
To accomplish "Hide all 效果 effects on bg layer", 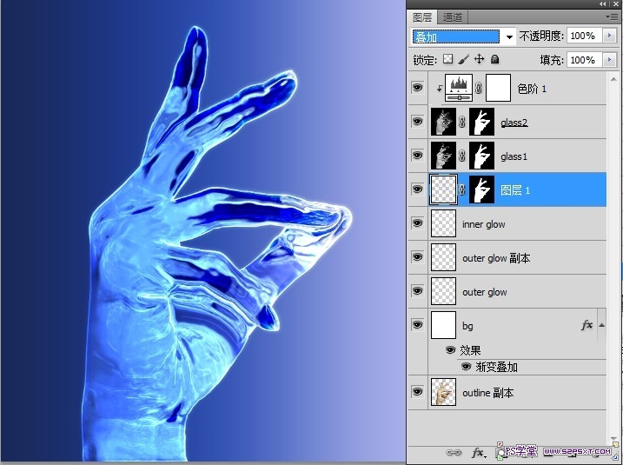I will point(450,349).
